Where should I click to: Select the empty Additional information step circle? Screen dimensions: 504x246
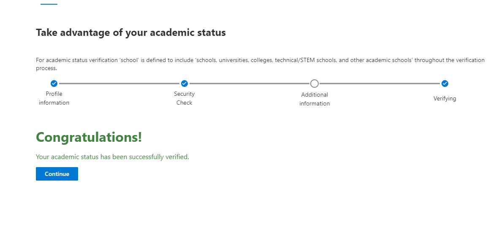point(314,84)
